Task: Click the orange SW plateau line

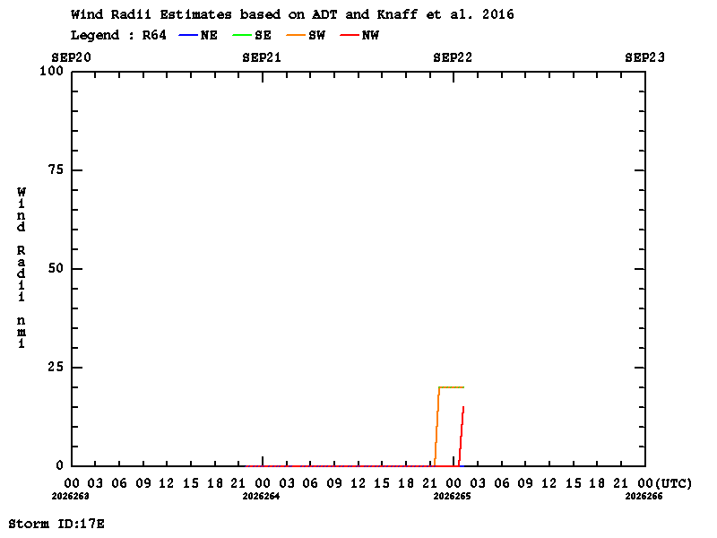Action: click(452, 387)
